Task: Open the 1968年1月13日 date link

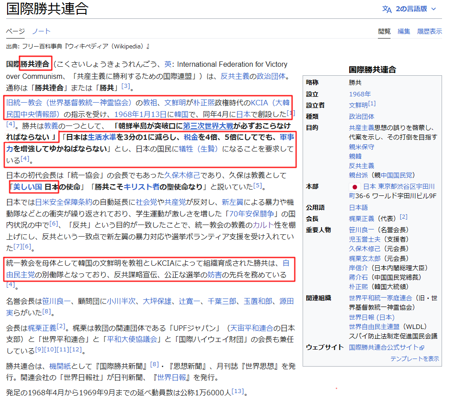Action: tap(140, 114)
